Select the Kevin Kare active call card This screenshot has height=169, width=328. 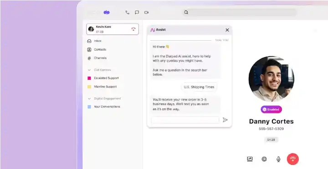[113, 29]
